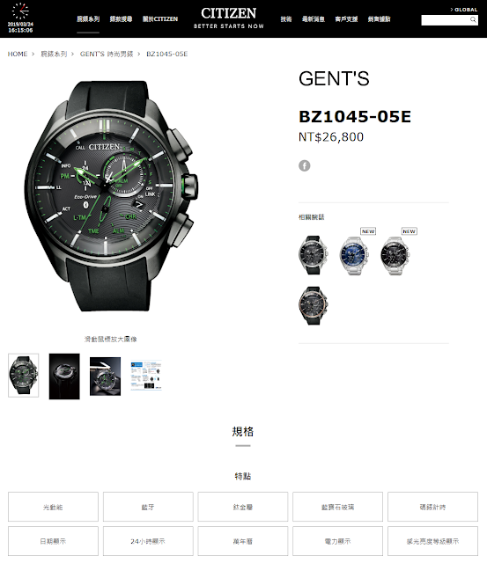Click the 光動能 feature box
This screenshot has height=563, width=487.
pos(53,507)
